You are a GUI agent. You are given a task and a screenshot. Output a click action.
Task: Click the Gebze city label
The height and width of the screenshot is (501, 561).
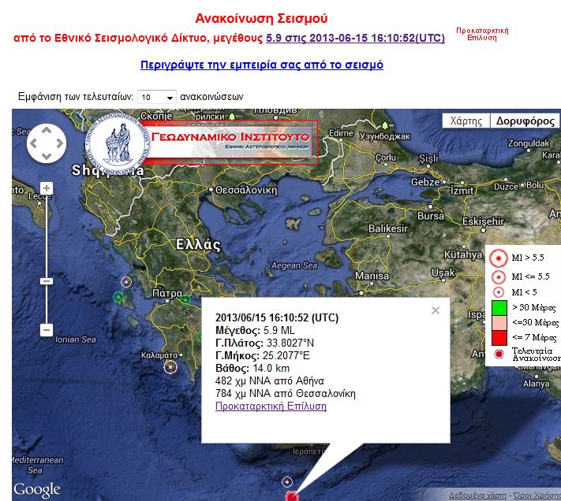[425, 182]
